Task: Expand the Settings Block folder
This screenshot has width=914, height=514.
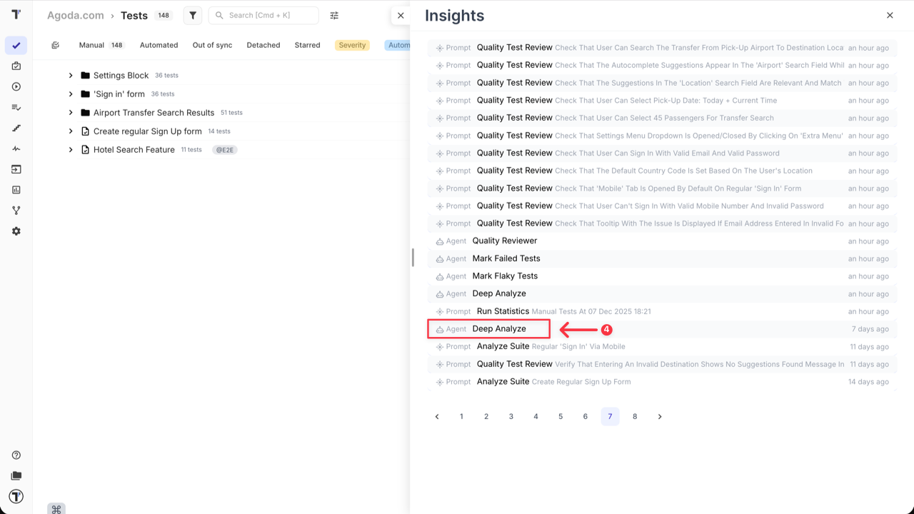Action: coord(70,75)
